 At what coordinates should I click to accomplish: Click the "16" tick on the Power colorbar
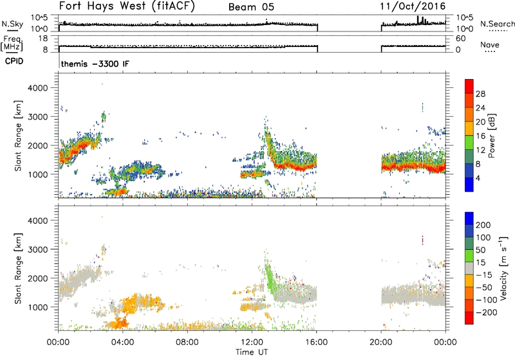pos(480,136)
